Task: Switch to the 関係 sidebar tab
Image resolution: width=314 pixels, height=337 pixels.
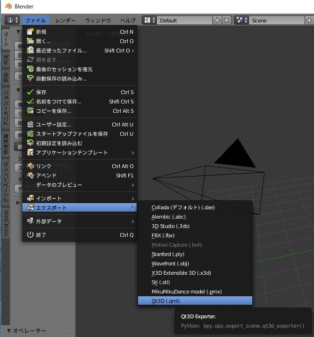Action: pos(6,77)
